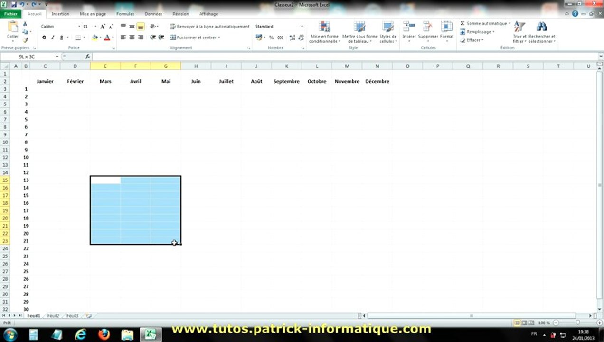
Task: Add decimal places icon
Action: [x=292, y=38]
